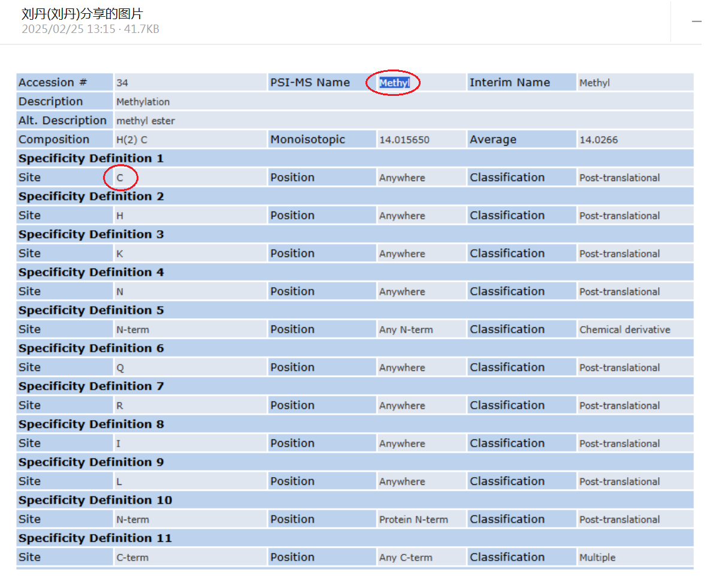This screenshot has height=576, width=710.
Task: Click the minimize dash icon at top right
Action: click(696, 22)
